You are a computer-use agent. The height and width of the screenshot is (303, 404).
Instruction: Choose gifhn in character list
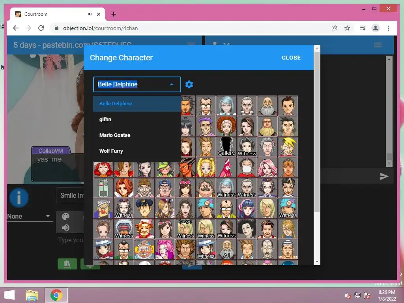[x=137, y=119]
